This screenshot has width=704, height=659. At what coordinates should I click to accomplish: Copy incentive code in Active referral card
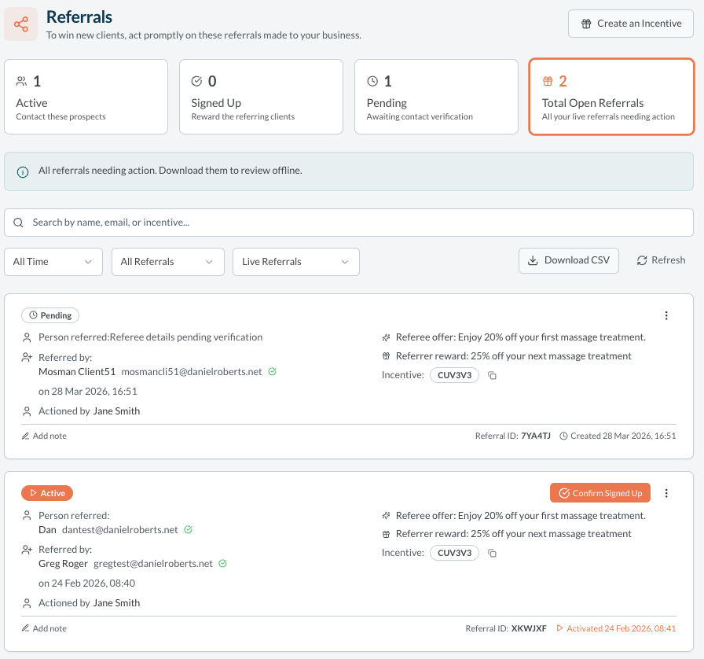(x=493, y=554)
